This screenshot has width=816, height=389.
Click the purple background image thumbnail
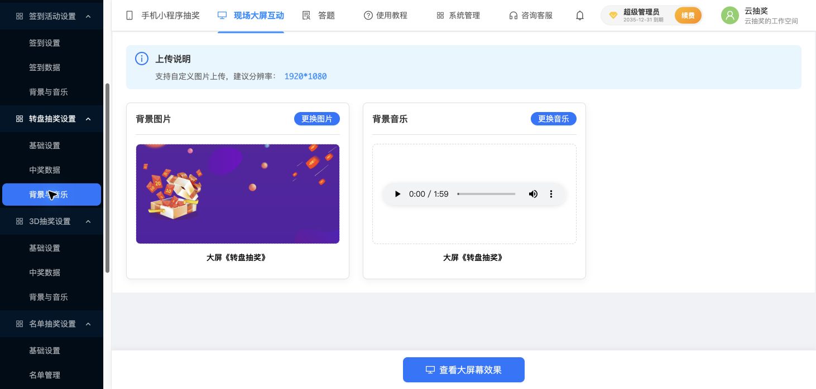(238, 194)
